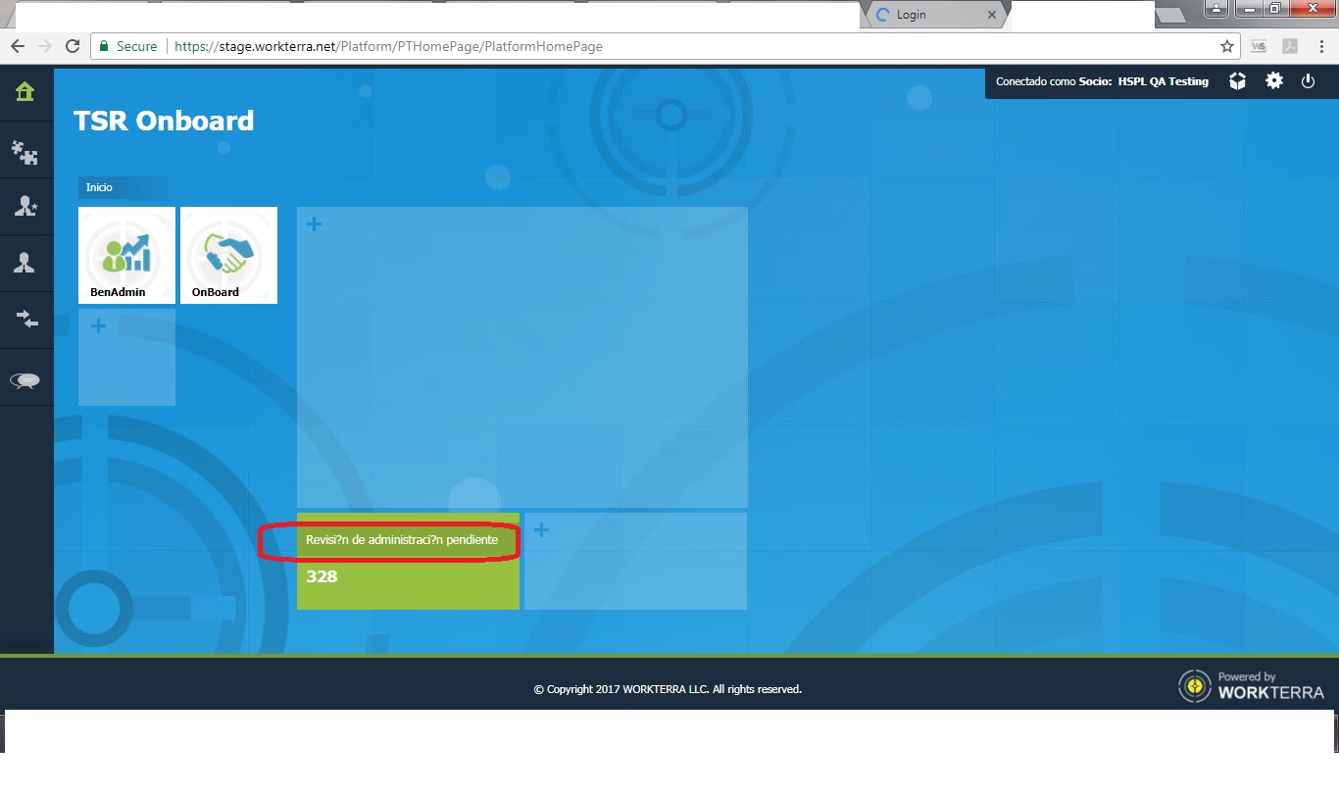Screen dimensions: 1339x796
Task: Open the chat bubble sidebar icon
Action: click(25, 380)
